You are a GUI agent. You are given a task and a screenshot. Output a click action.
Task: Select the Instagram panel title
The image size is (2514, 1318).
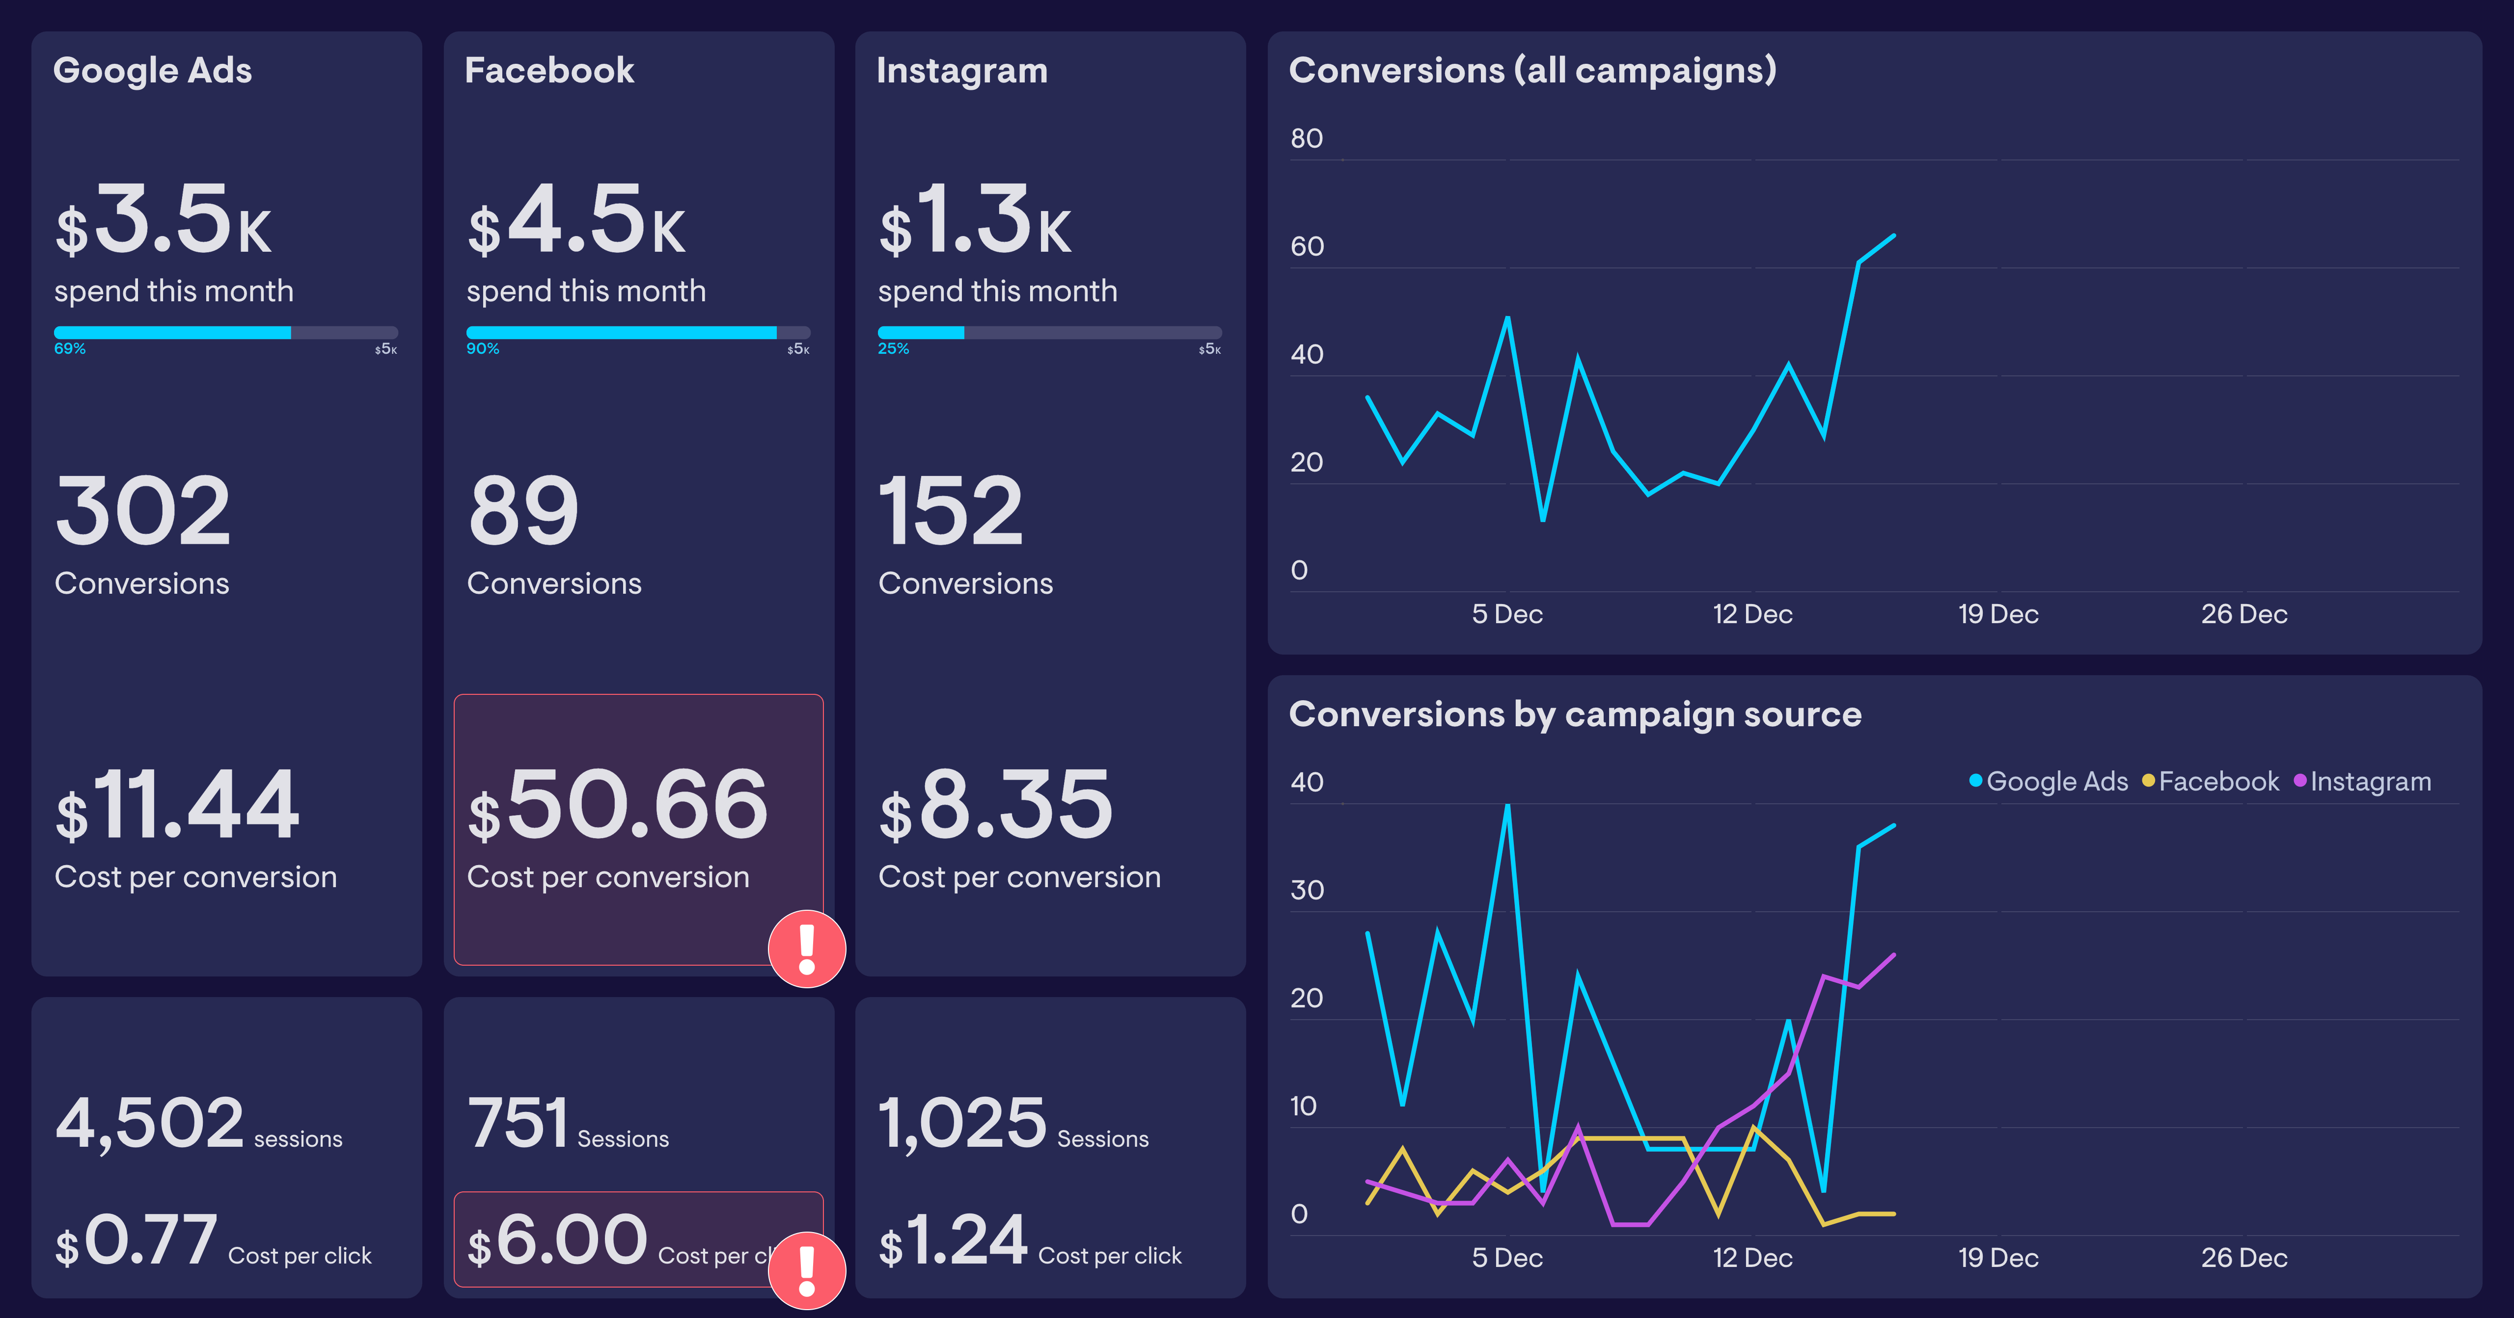(961, 70)
